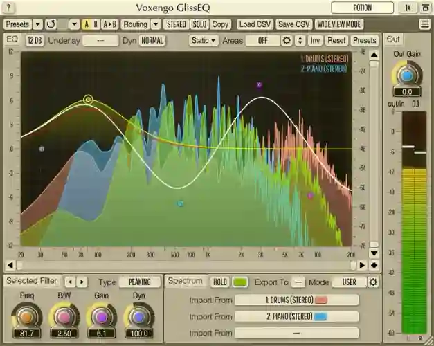Select the cyan filter control point near 500

point(180,203)
